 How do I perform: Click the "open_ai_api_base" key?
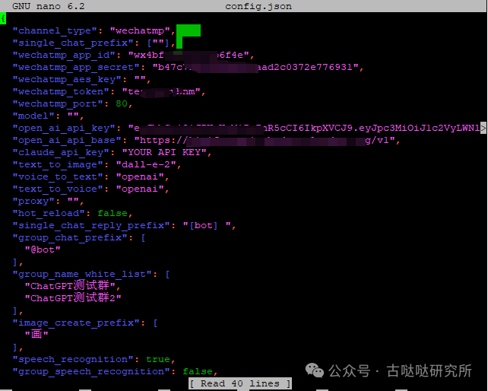67,140
